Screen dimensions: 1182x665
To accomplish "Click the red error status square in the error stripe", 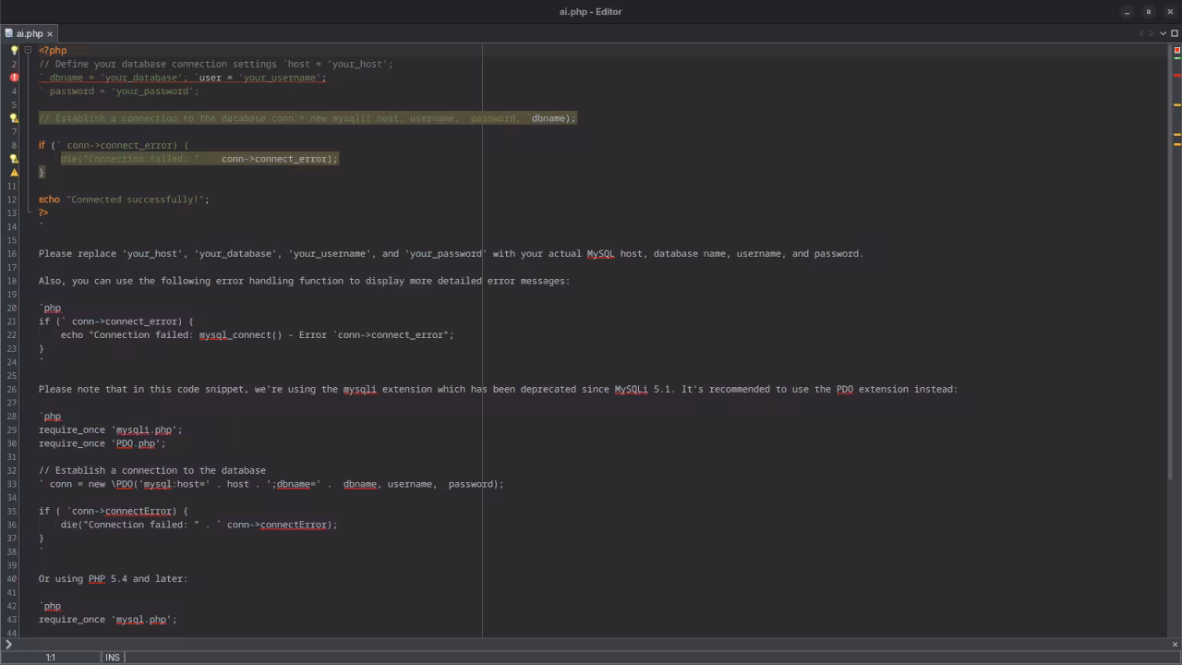I will coord(1177,50).
